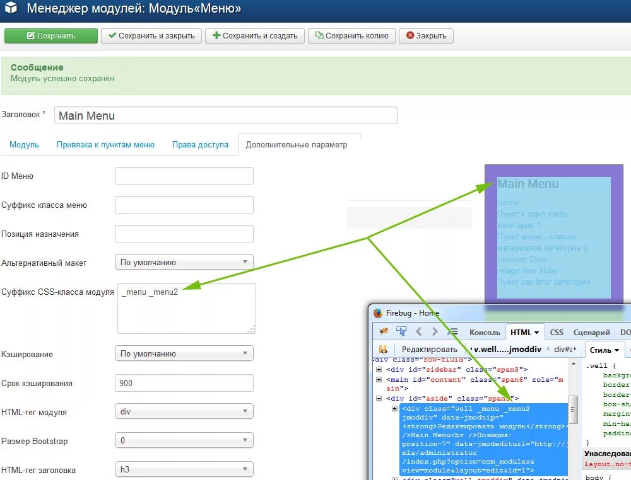The image size is (631, 480).
Task: Click .well selector in style panel
Action: (x=596, y=365)
